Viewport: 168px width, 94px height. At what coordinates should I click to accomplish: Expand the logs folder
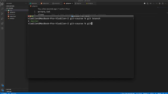pos(17,10)
